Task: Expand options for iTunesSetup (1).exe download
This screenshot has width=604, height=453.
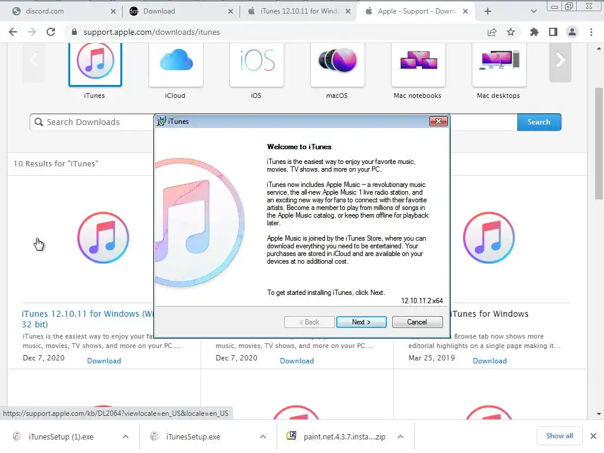Action: (126, 437)
